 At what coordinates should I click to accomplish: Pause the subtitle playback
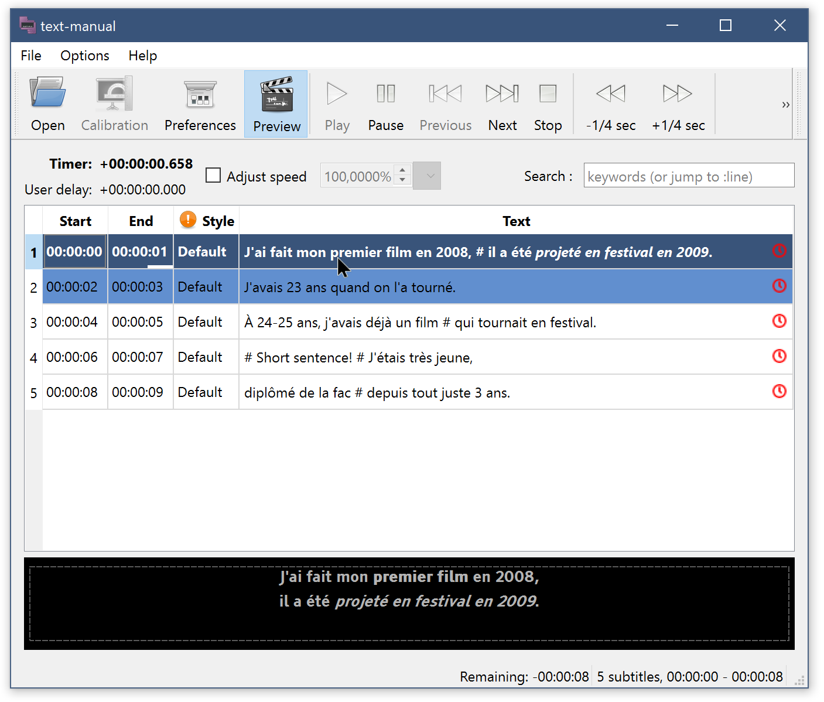386,104
